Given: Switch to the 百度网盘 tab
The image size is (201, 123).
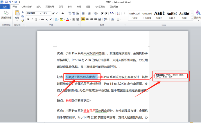Looking at the screenshot, I should click(114, 7).
